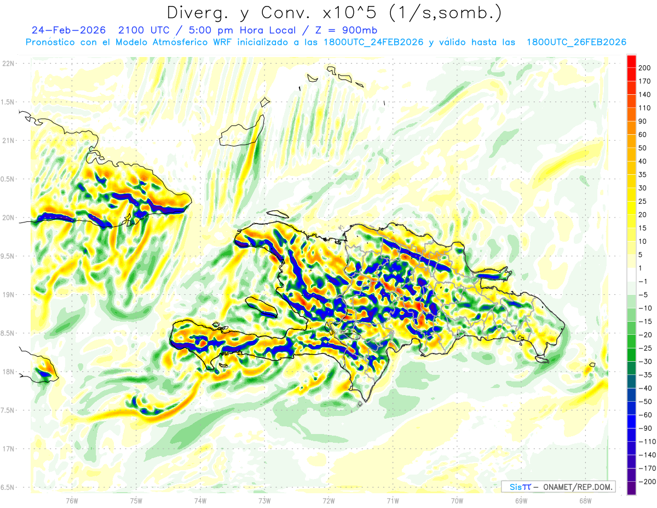
Task: Click the '21N' latitude label
Action: (x=8, y=140)
